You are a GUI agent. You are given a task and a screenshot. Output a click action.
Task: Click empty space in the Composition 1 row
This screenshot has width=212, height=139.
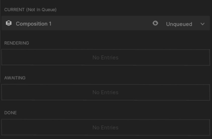[101, 24]
